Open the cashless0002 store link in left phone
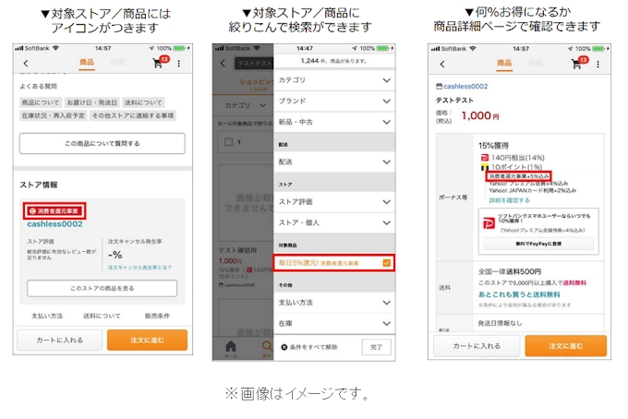628x419 pixels. (54, 223)
